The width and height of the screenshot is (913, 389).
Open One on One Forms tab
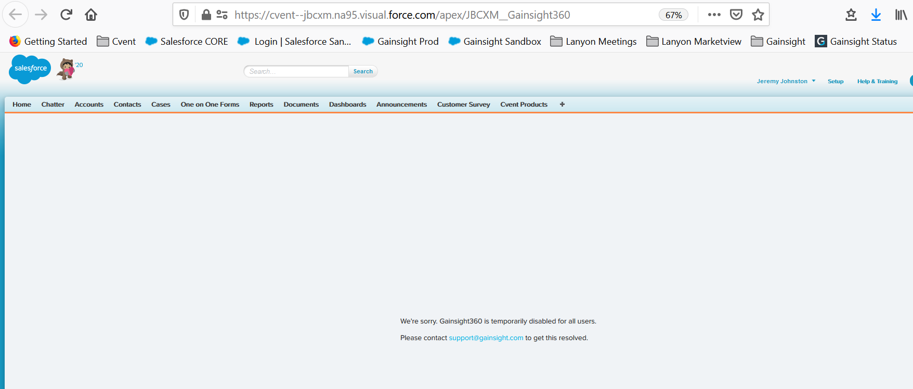point(210,105)
